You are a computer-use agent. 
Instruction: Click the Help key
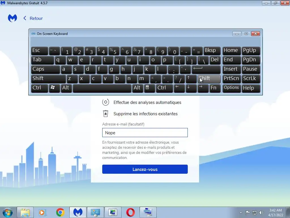(251, 88)
